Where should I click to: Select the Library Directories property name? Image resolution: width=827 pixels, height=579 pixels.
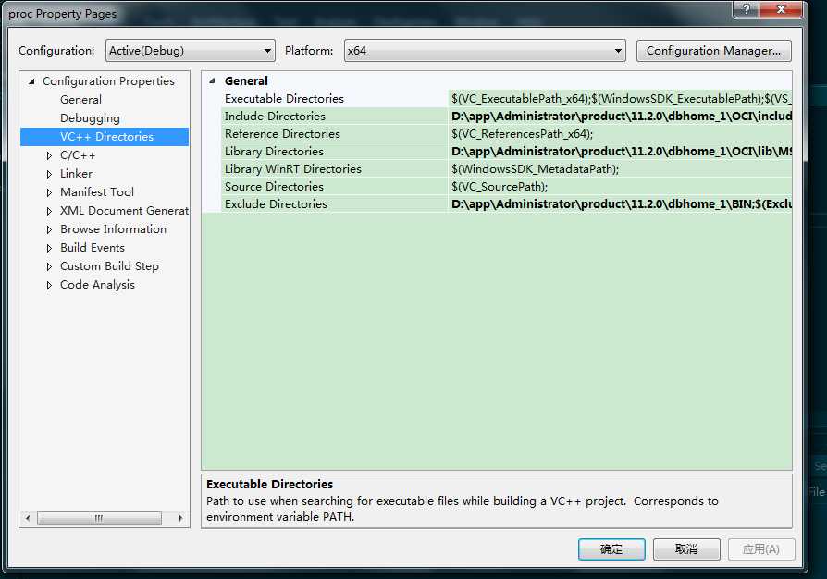274,152
